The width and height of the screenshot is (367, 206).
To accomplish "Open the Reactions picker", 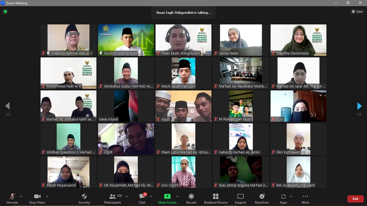I will (262, 199).
